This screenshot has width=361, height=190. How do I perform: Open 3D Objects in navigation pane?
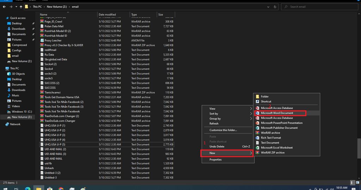[x=18, y=74]
